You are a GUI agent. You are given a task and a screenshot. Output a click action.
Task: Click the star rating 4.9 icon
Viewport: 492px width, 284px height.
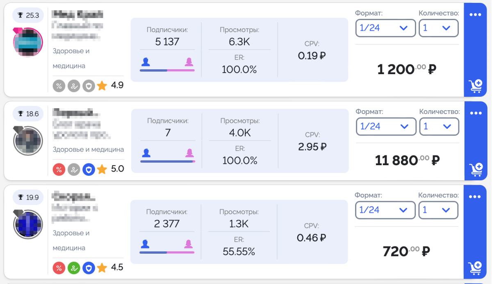coord(102,86)
